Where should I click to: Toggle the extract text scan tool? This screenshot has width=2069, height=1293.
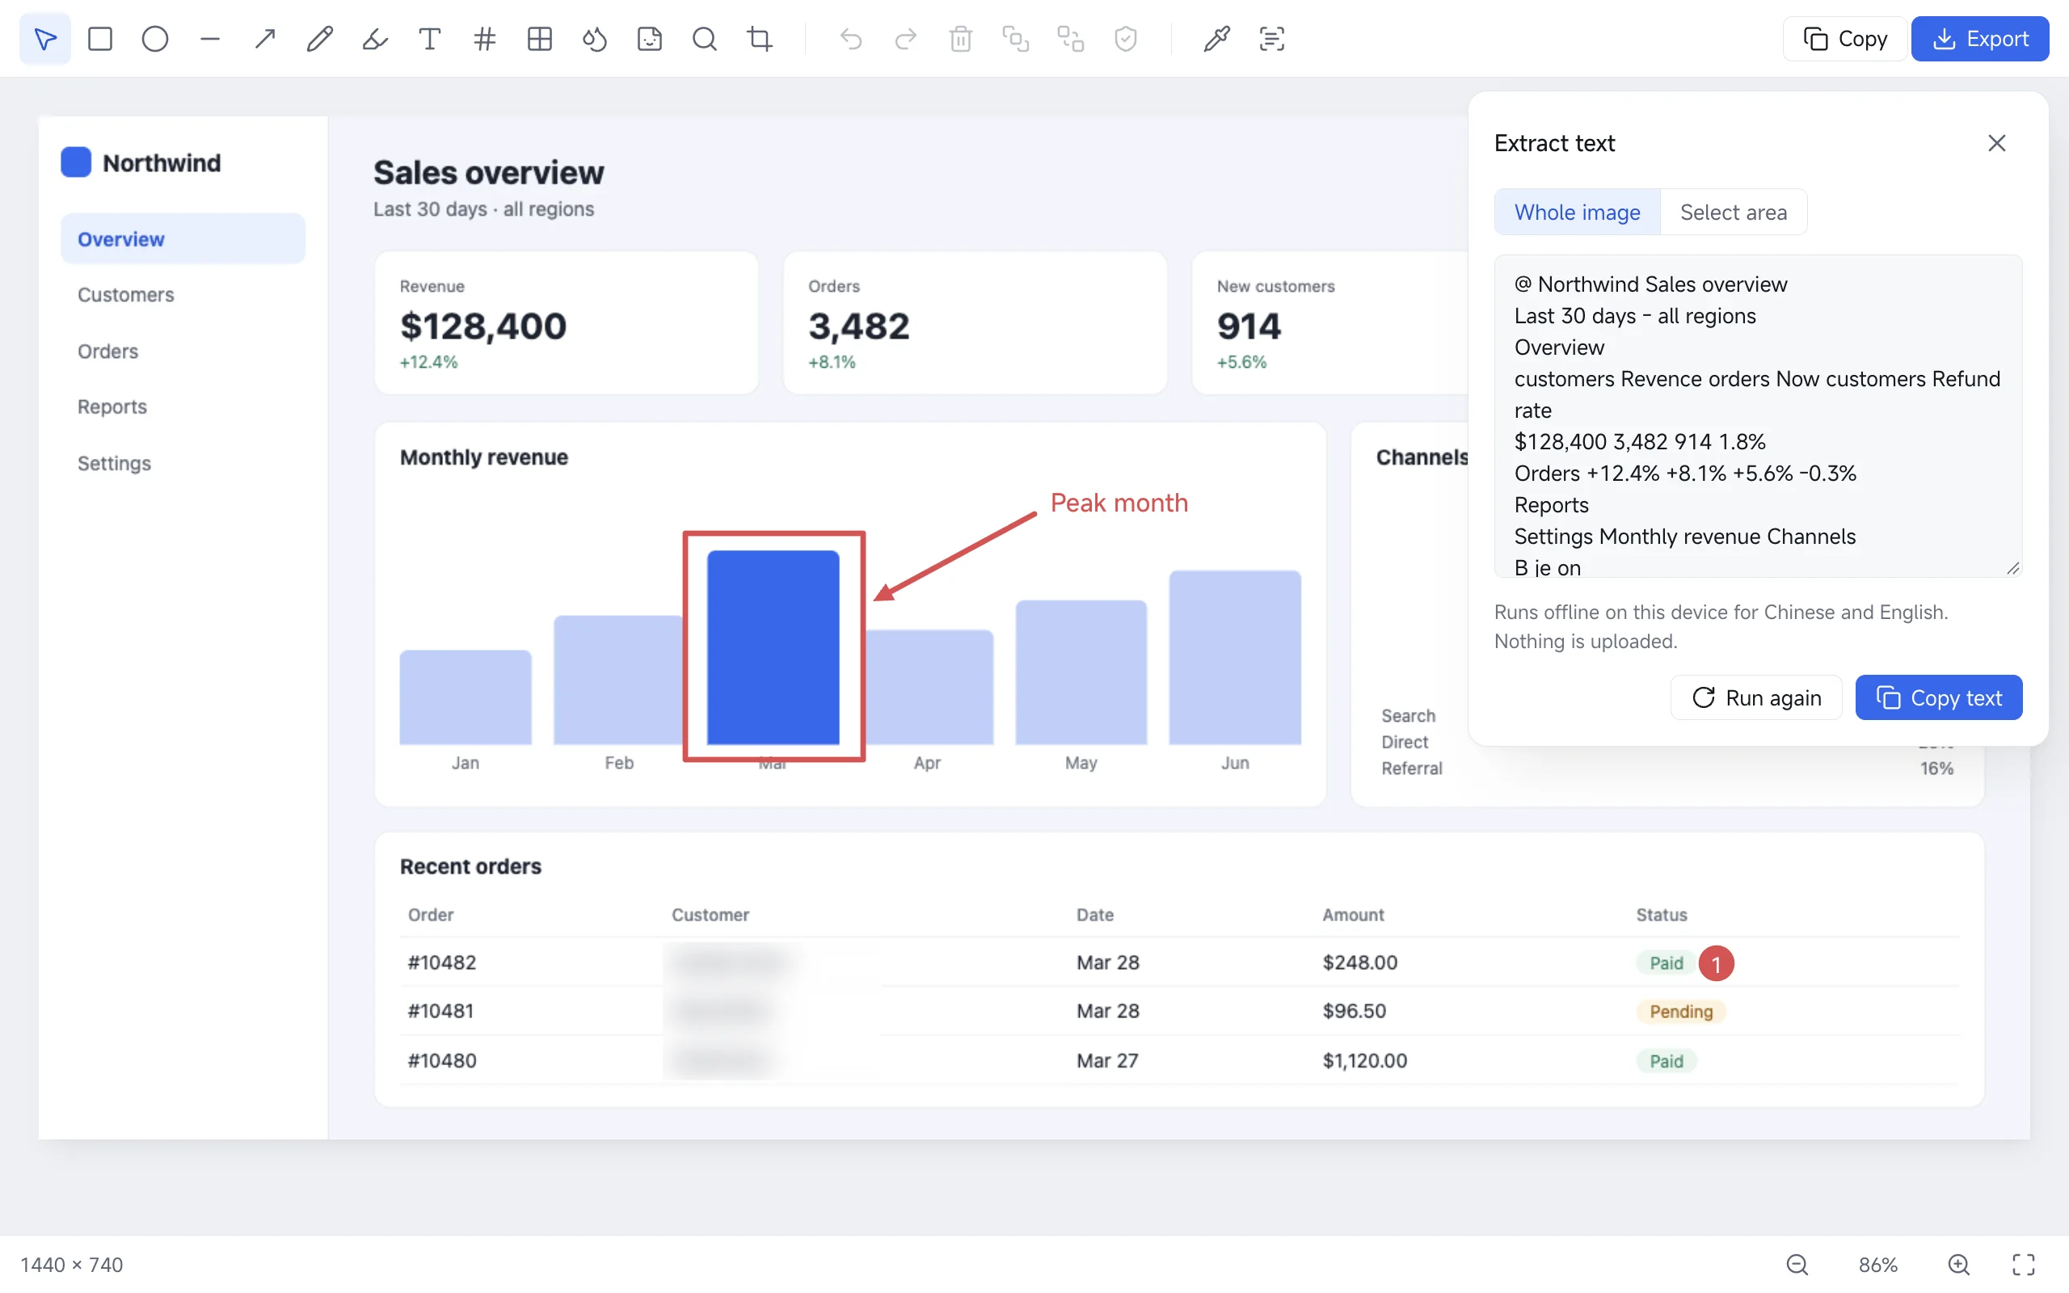[x=1272, y=39]
